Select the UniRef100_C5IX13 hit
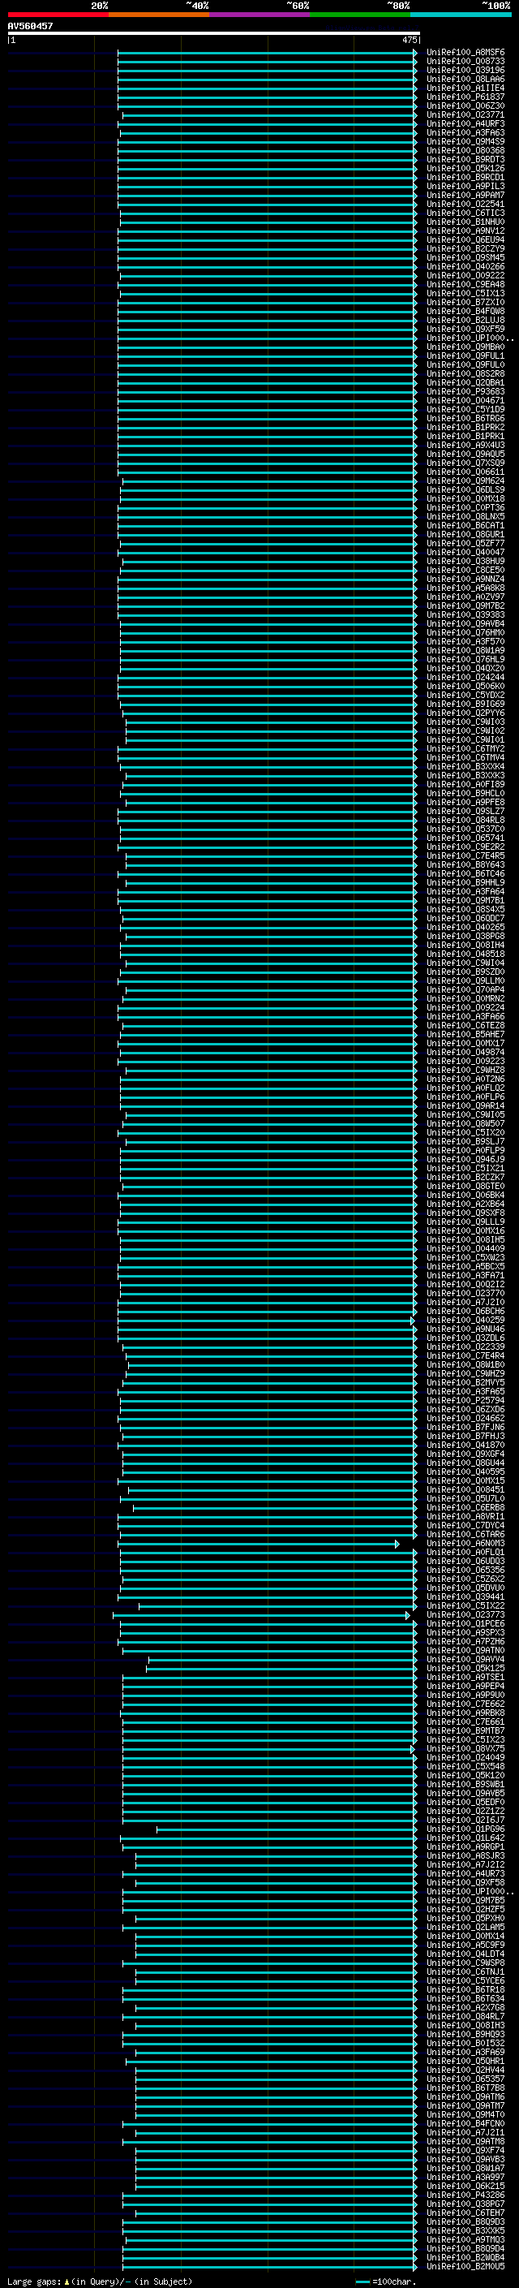Viewport: 519px width, 2288px height. tap(465, 293)
